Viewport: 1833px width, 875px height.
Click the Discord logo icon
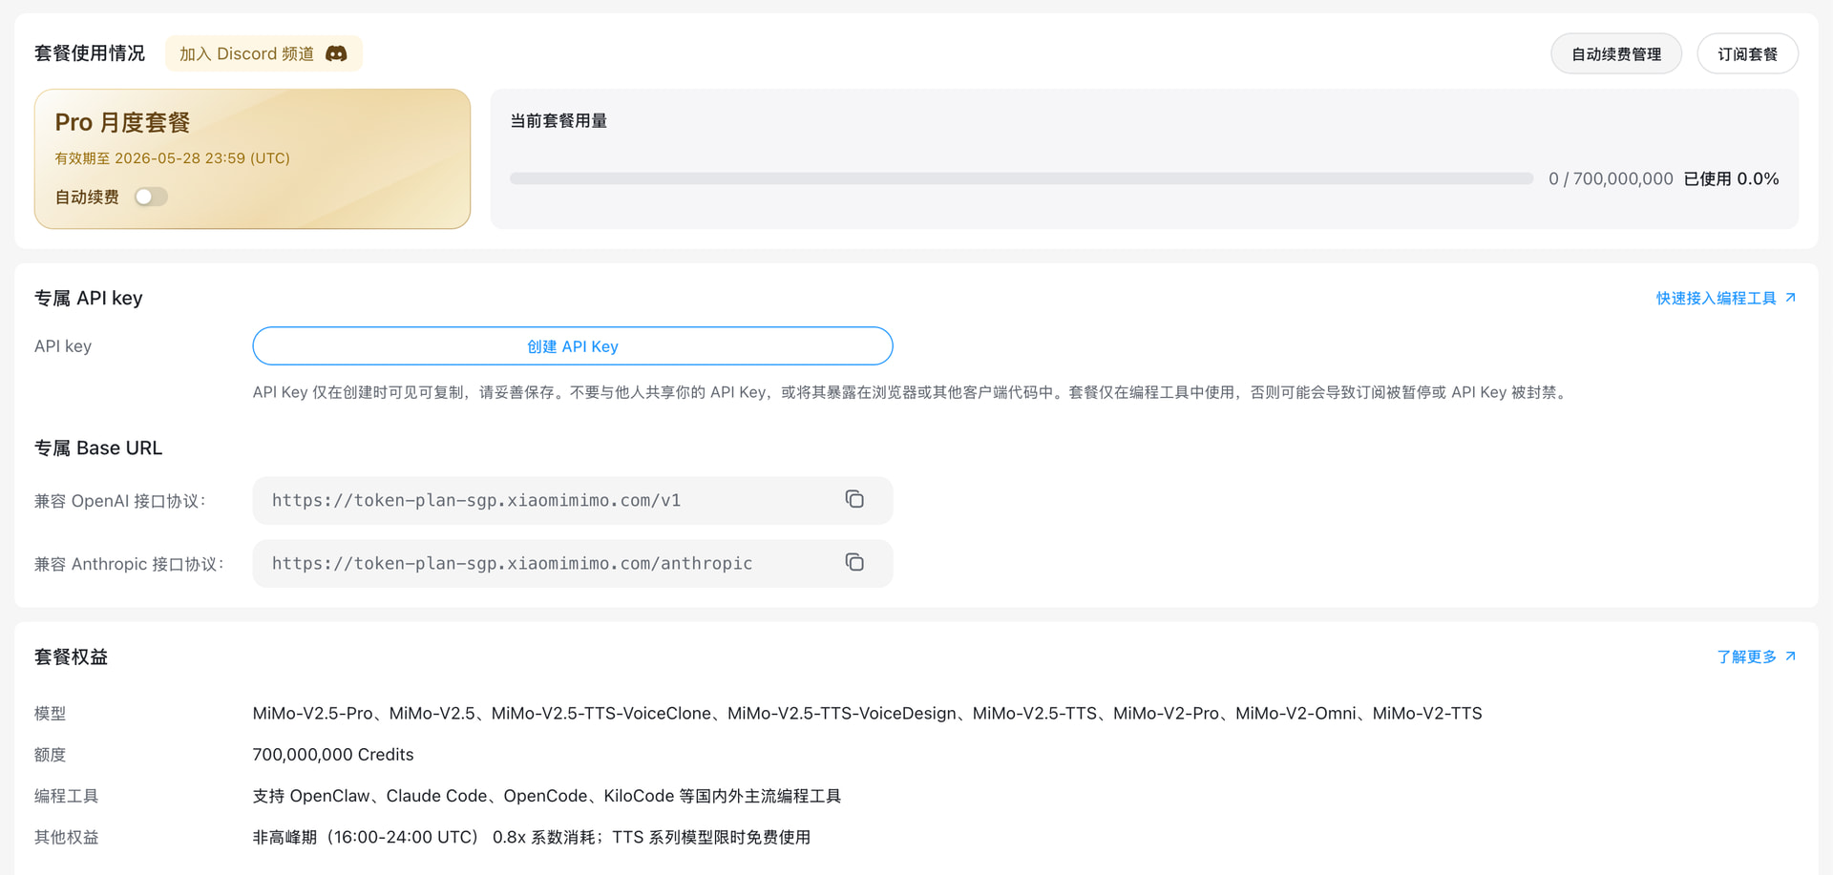[x=336, y=53]
